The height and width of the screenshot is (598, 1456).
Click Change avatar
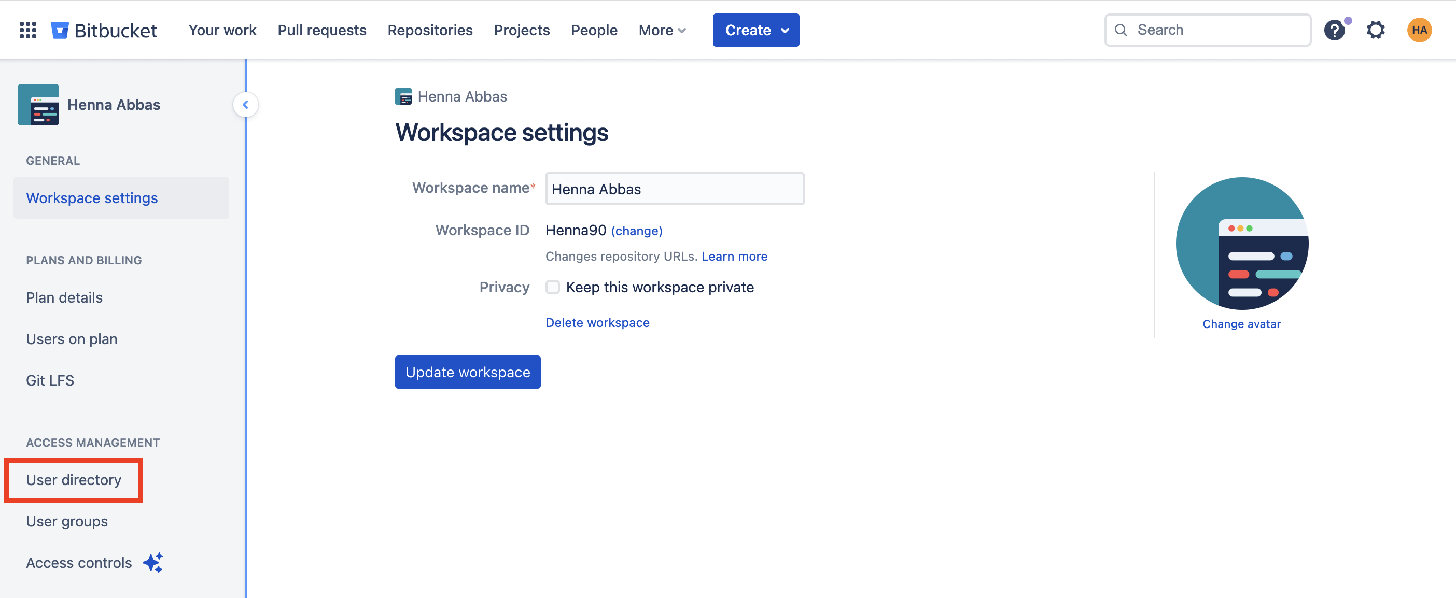point(1241,323)
